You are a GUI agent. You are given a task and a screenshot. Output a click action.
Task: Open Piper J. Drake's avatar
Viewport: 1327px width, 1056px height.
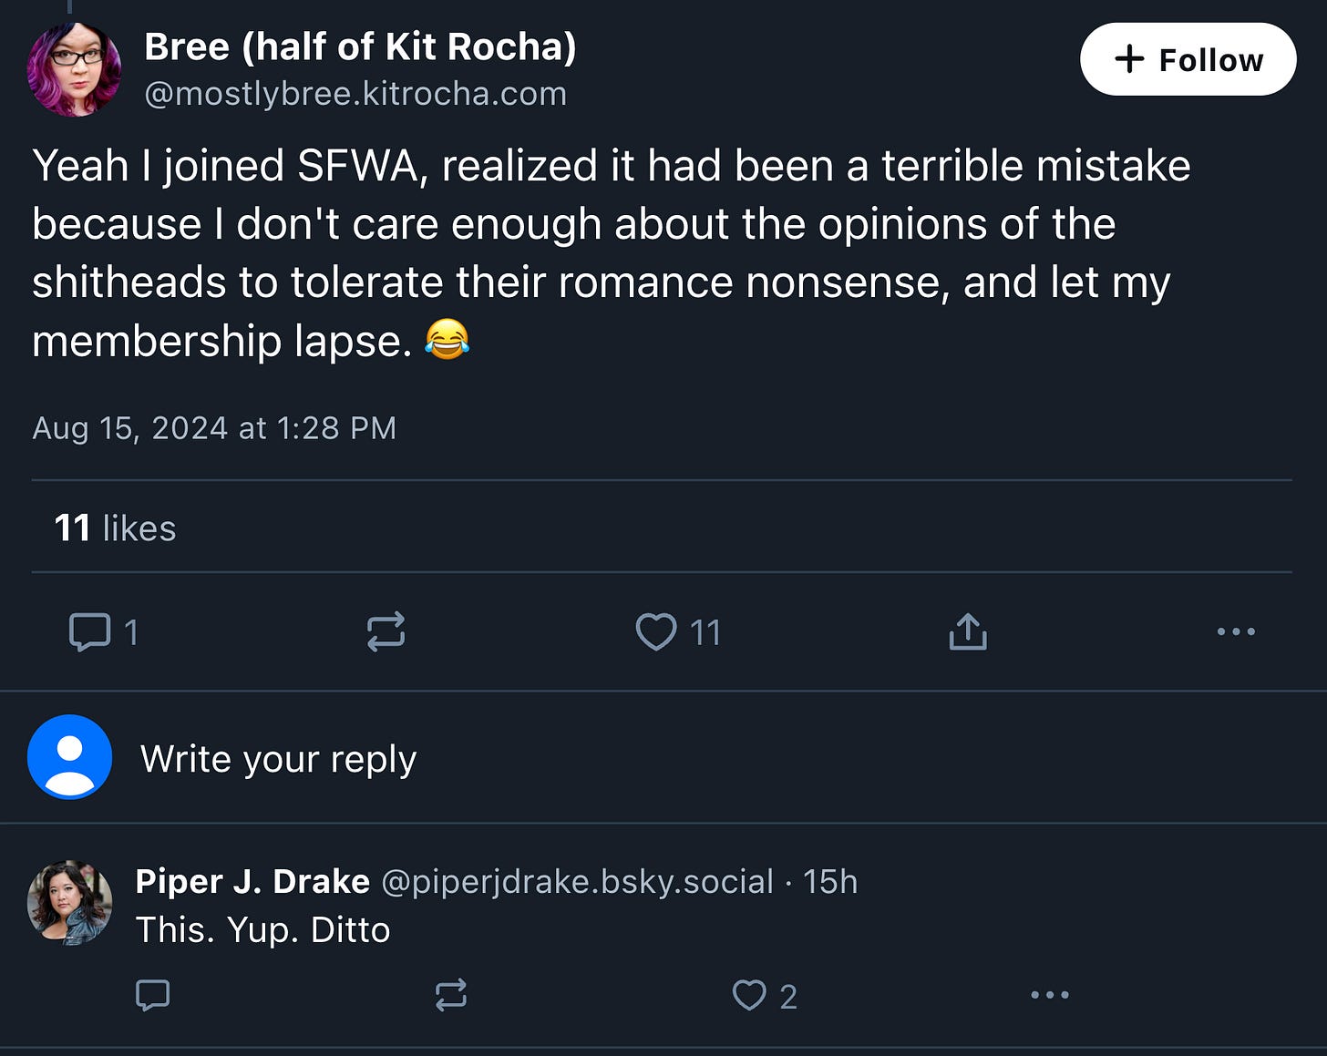pos(70,902)
